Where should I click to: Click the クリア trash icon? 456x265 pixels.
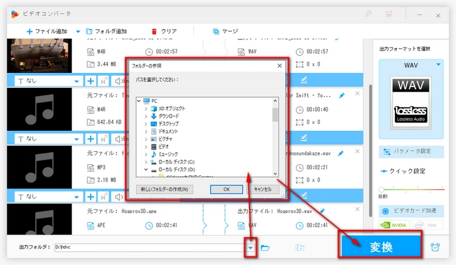tap(164, 31)
